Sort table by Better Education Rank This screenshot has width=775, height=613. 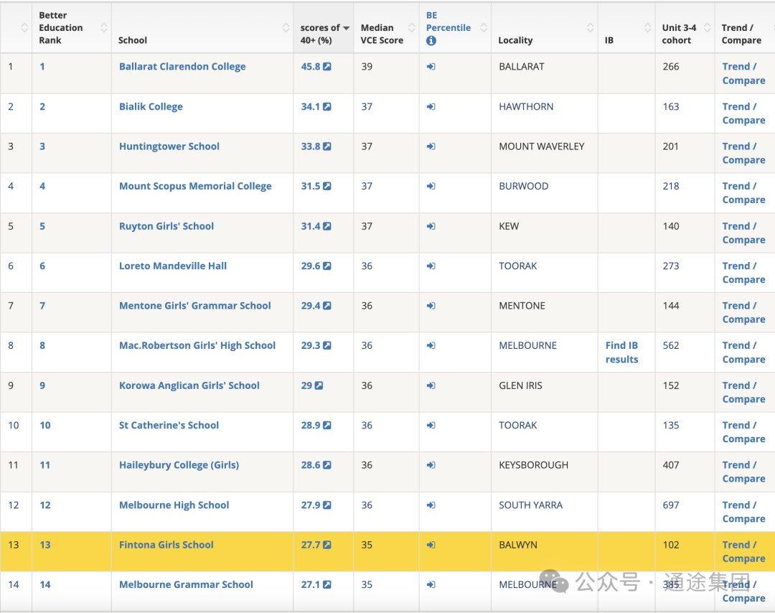click(104, 28)
